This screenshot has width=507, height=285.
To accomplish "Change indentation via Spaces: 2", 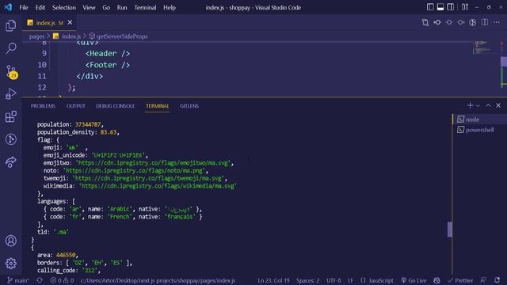I will point(308,280).
